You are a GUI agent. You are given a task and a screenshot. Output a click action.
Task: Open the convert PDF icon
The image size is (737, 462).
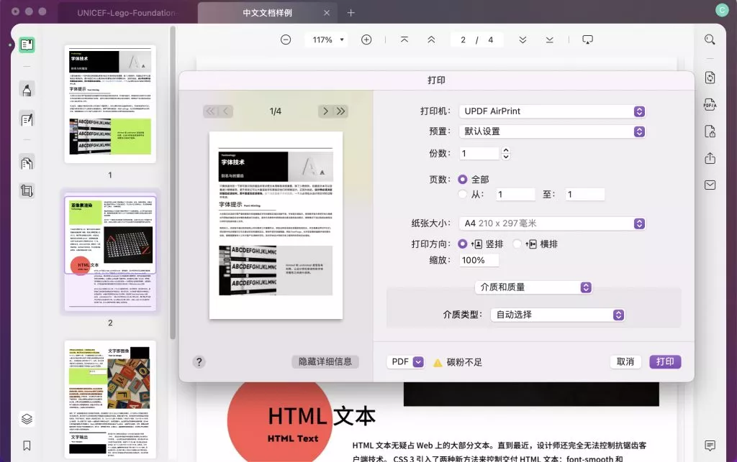pos(710,78)
